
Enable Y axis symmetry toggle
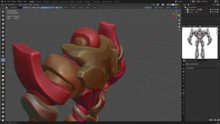click(149, 8)
